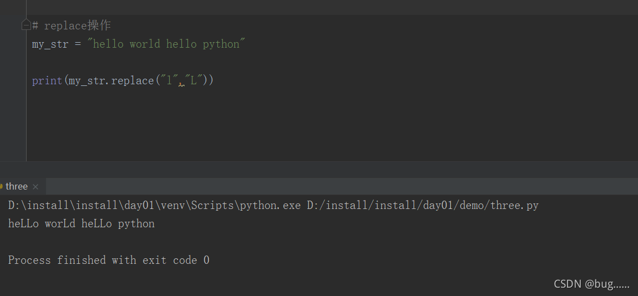Close the 'three' run tab
Image resolution: width=638 pixels, height=296 pixels.
click(35, 187)
